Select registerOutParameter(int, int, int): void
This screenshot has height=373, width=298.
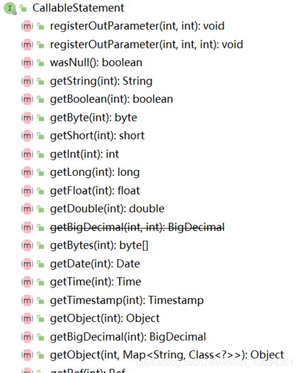[x=146, y=45]
